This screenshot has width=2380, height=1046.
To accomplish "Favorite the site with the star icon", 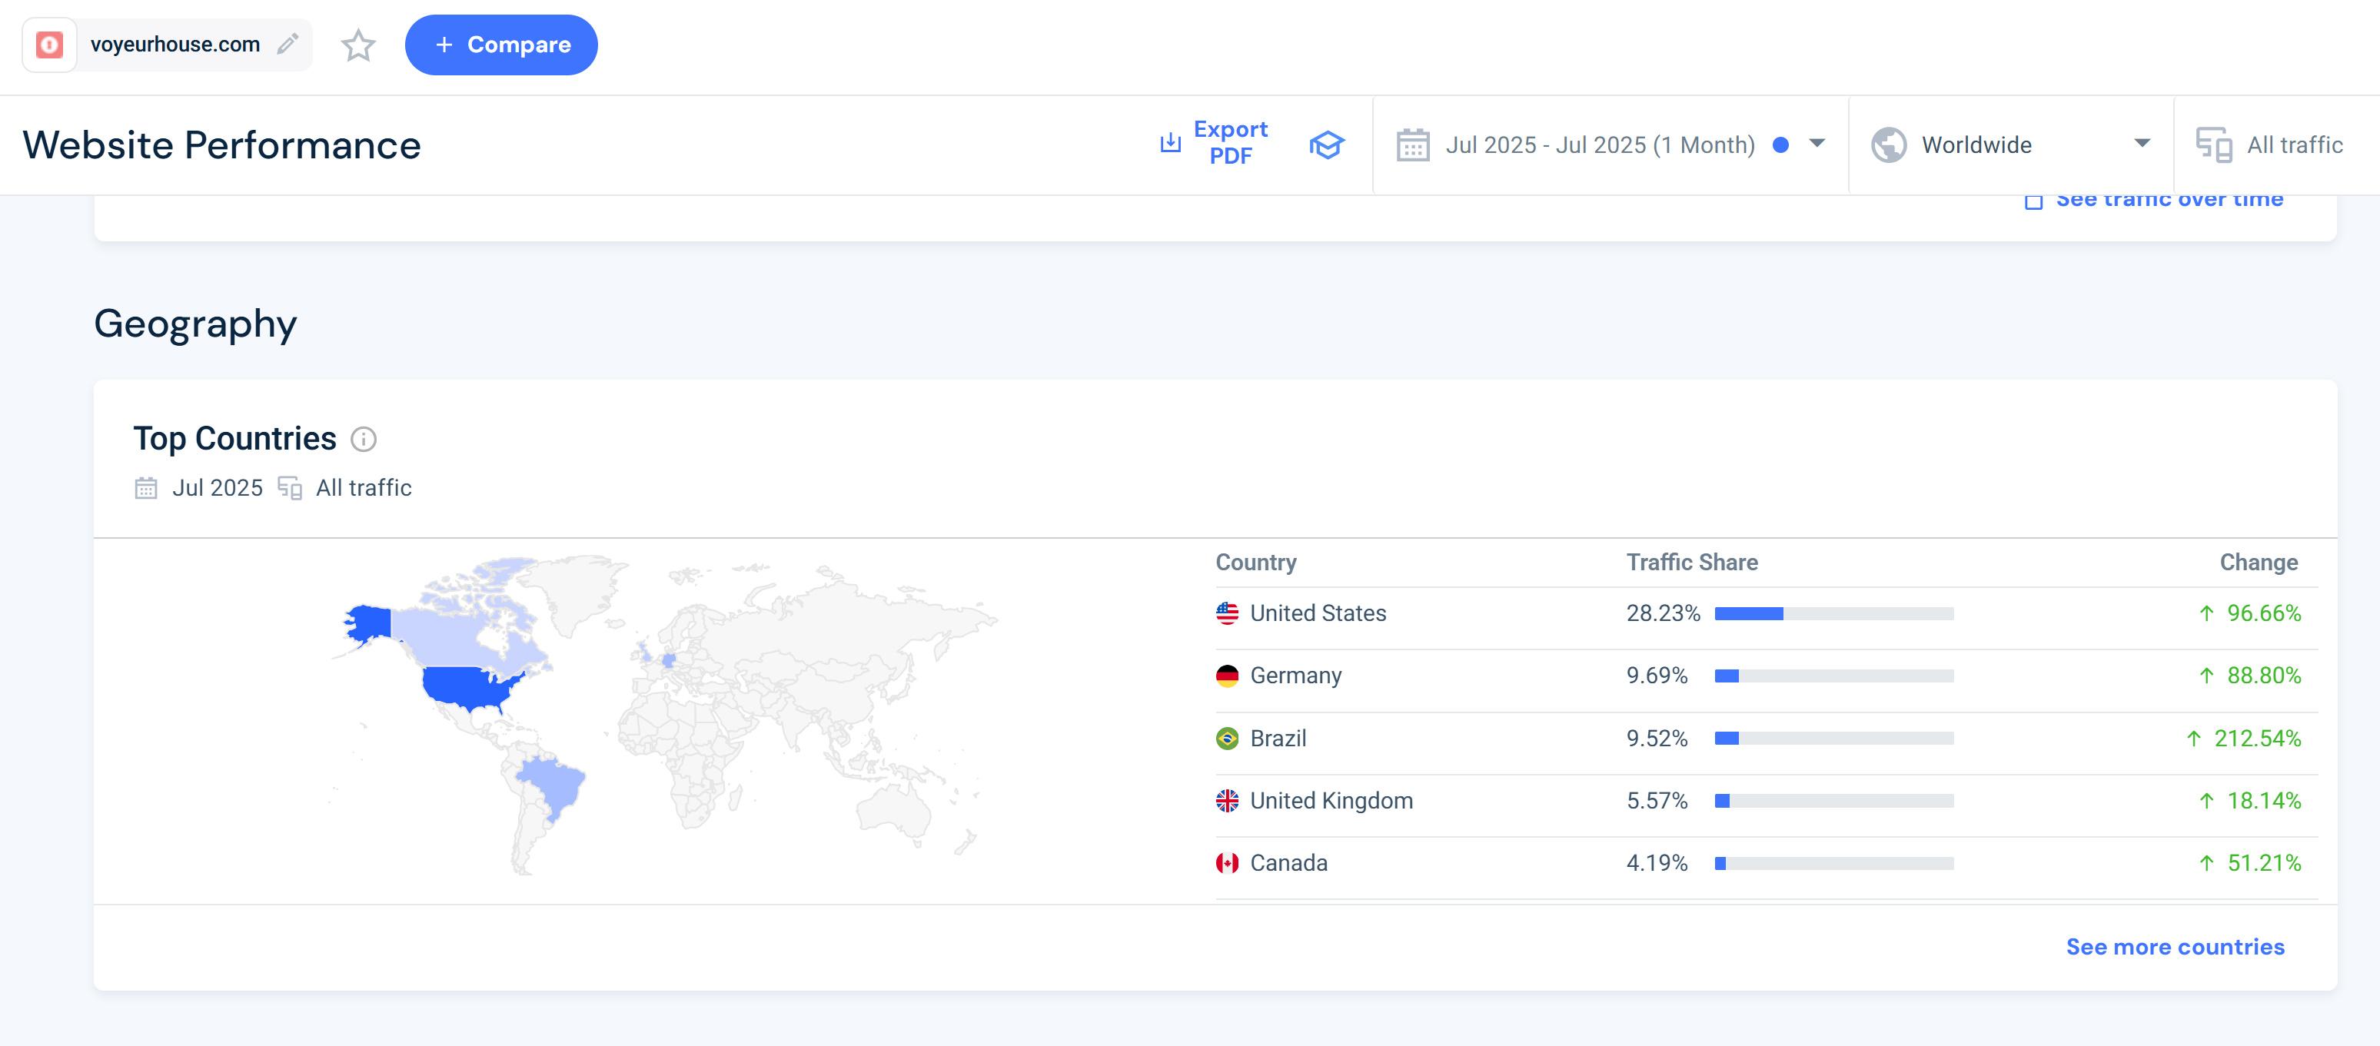I will [x=357, y=45].
